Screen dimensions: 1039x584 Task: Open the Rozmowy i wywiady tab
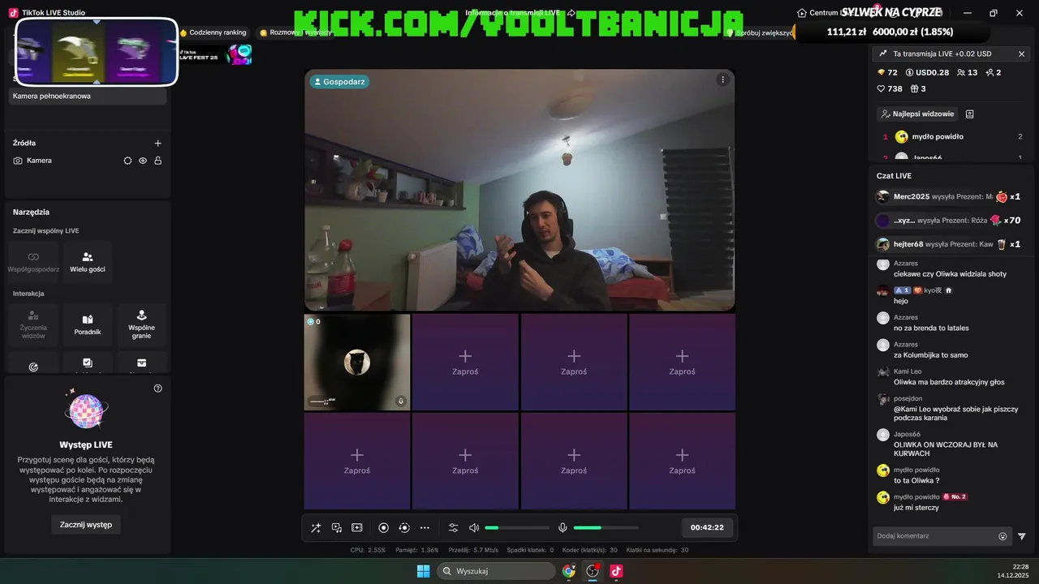coord(295,32)
